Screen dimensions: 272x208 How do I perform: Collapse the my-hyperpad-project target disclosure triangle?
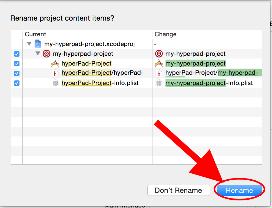pyautogui.click(x=38, y=53)
